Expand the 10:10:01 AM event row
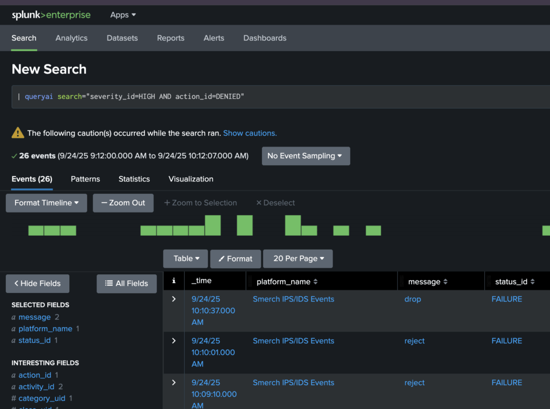This screenshot has height=409, width=550. (x=173, y=341)
